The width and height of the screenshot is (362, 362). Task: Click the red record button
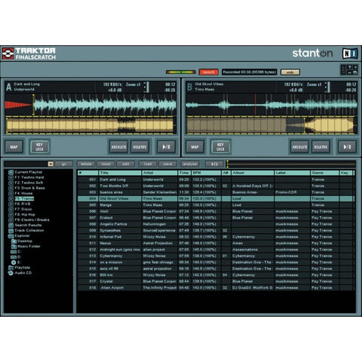[208, 72]
